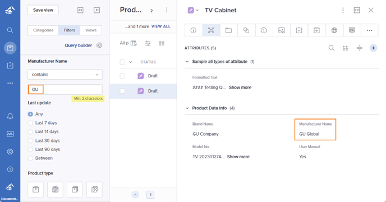386x202 pixels.
Task: Open the links tab in detail panel
Action: point(246,30)
